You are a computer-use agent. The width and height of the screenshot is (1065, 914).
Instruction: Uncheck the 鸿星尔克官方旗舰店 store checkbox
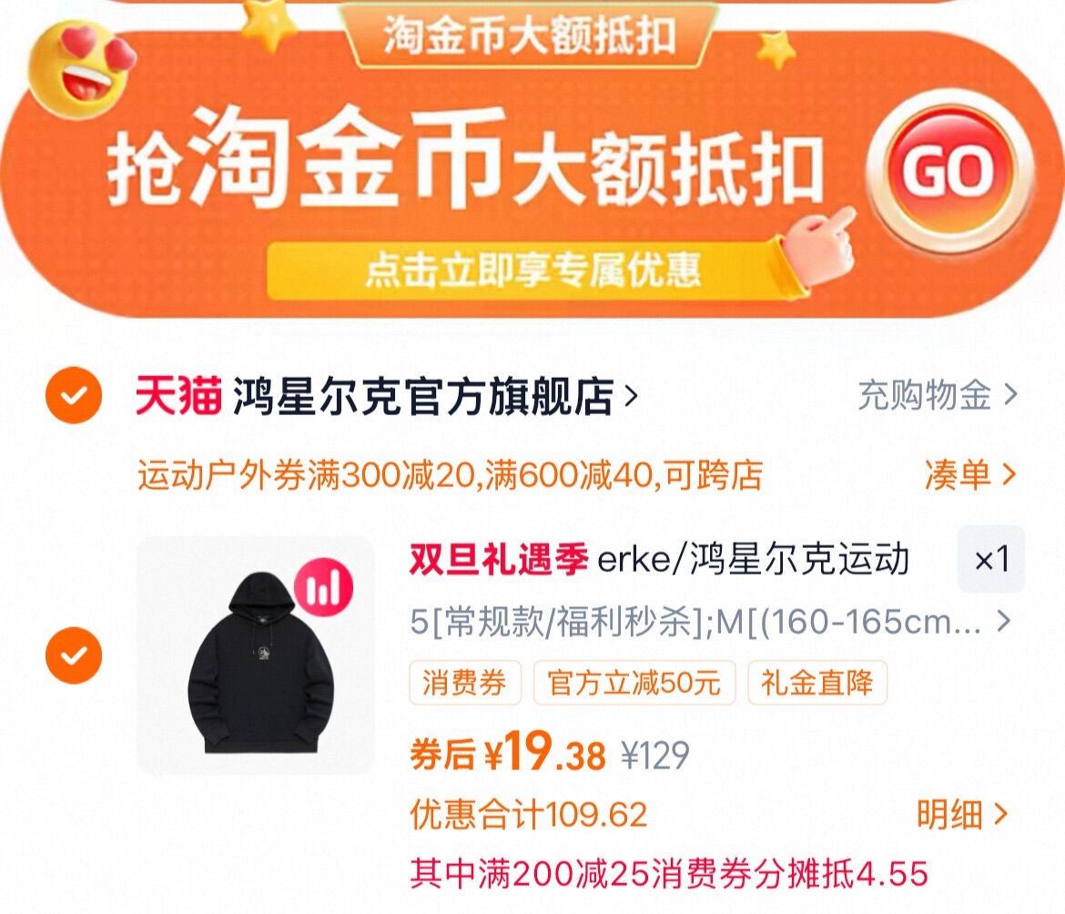pyautogui.click(x=74, y=395)
